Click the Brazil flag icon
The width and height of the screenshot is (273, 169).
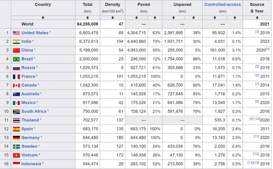click(16, 59)
